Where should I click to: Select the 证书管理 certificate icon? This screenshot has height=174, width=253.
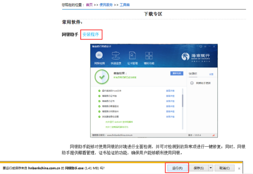tap(132, 56)
